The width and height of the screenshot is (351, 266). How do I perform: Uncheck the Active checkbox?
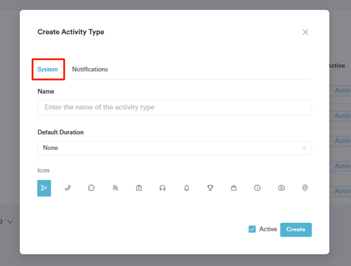click(252, 229)
